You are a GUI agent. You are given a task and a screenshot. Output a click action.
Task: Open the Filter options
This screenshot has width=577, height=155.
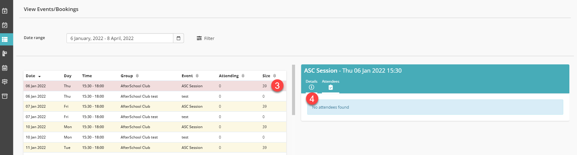click(x=206, y=38)
